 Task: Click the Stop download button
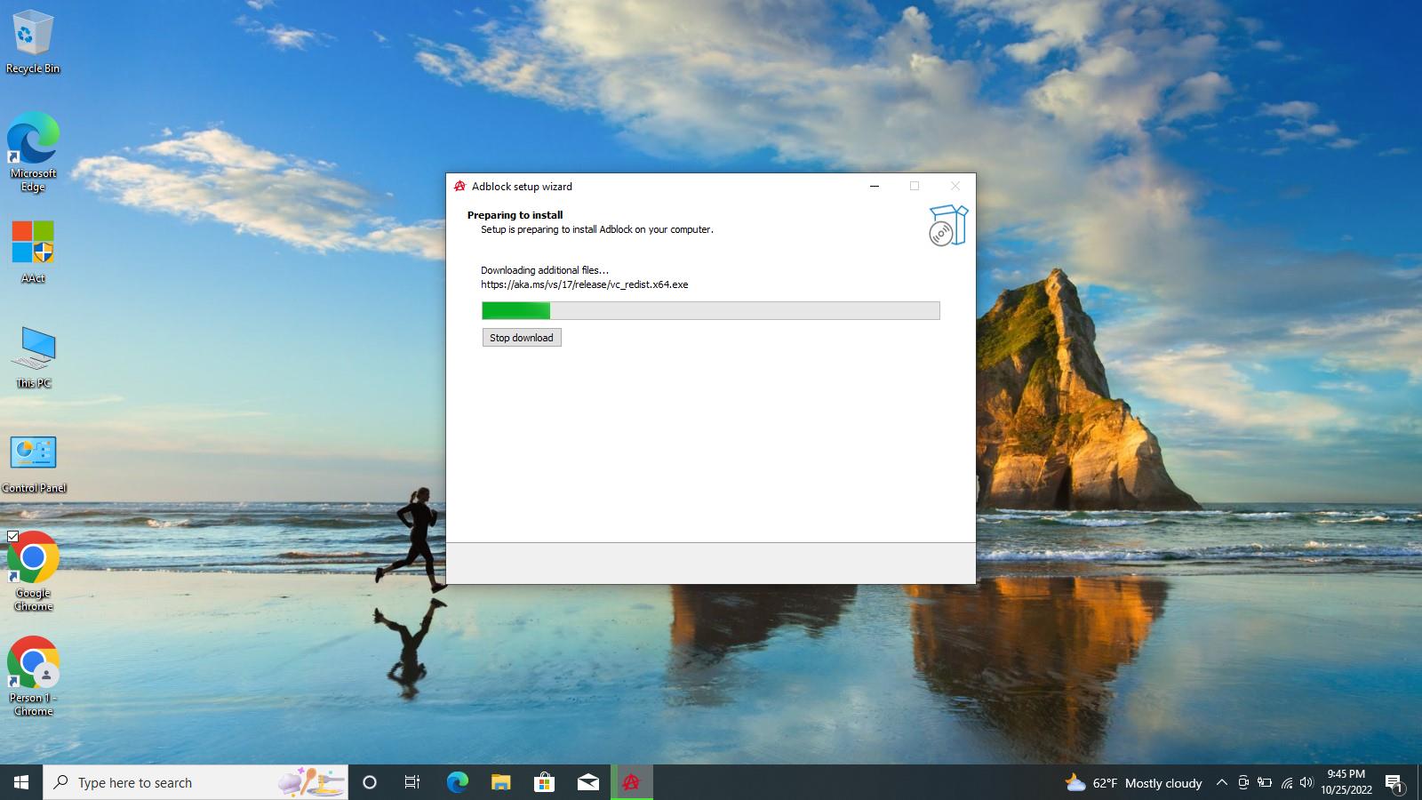[x=522, y=338]
